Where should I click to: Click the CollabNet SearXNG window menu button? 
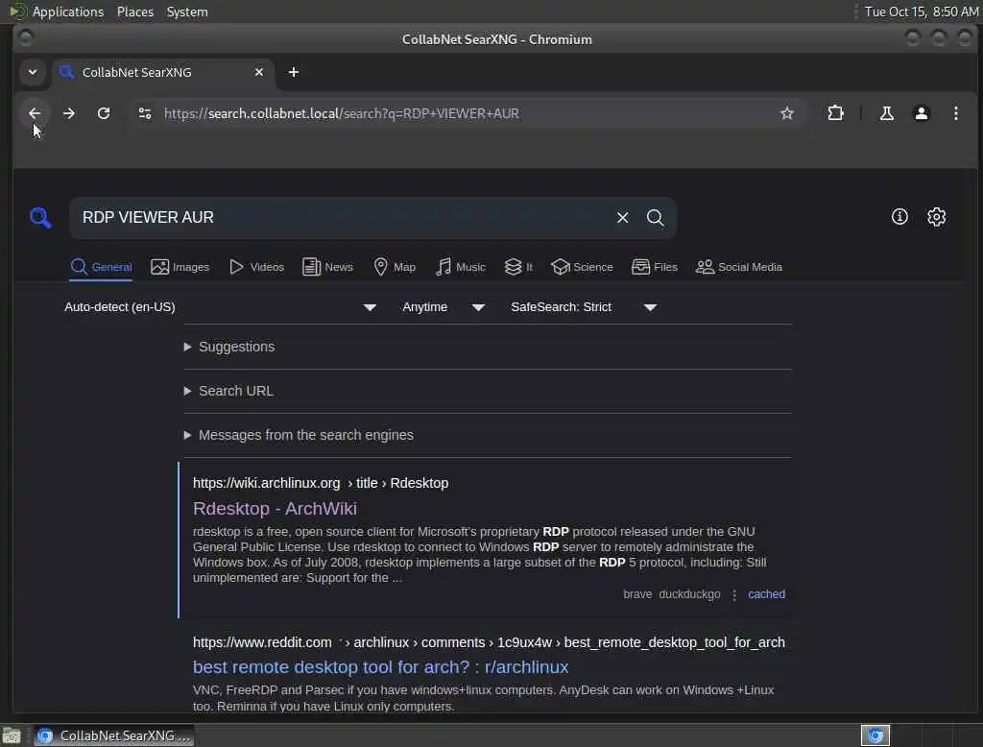coord(26,39)
